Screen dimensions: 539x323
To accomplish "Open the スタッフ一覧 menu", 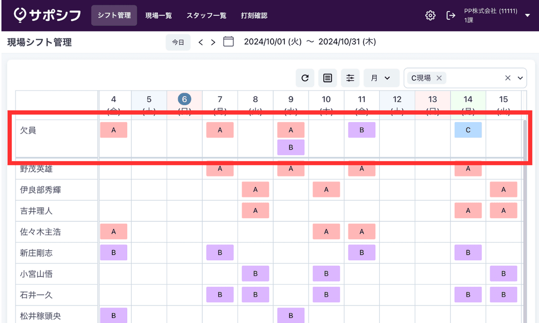I will pos(207,15).
